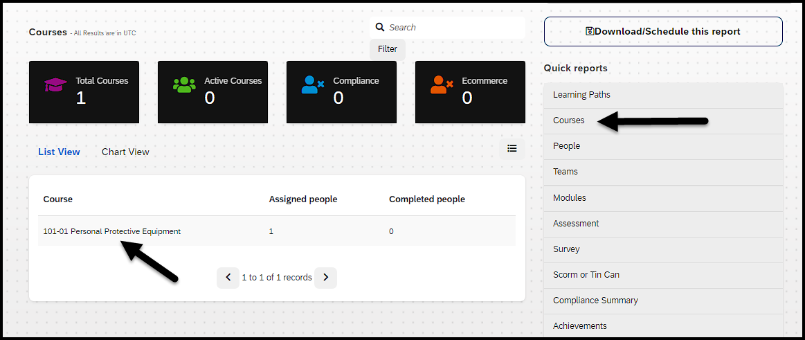Click the list columns icon button
Image resolution: width=805 pixels, height=340 pixels.
512,148
